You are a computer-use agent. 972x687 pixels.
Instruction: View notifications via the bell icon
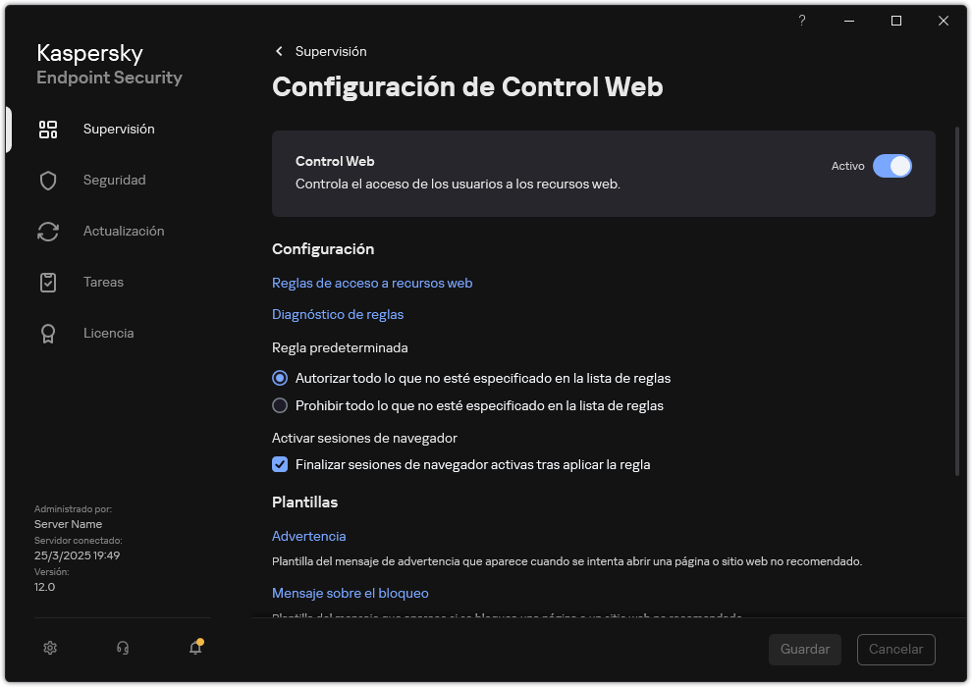pos(194,649)
